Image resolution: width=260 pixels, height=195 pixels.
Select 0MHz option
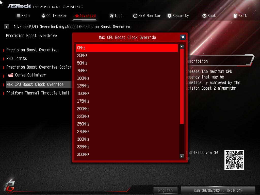coord(127,48)
